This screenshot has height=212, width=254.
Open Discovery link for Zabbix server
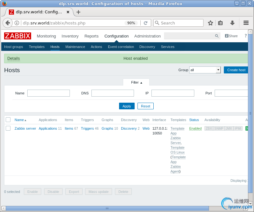coord(129,128)
